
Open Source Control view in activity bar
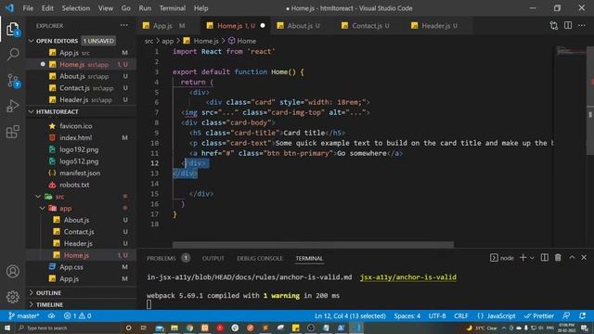(13, 81)
